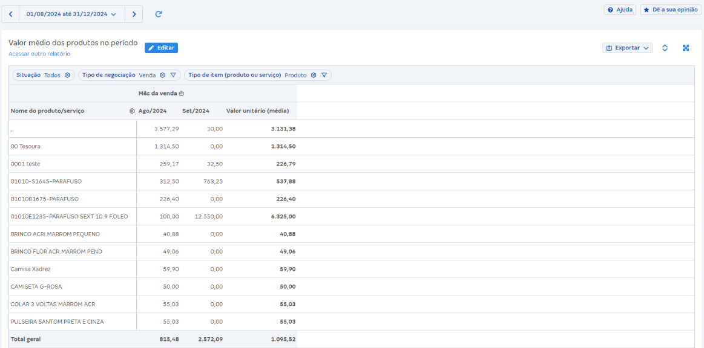The image size is (704, 348).
Task: Follow the Acessar outro relatório link
Action: pos(39,54)
